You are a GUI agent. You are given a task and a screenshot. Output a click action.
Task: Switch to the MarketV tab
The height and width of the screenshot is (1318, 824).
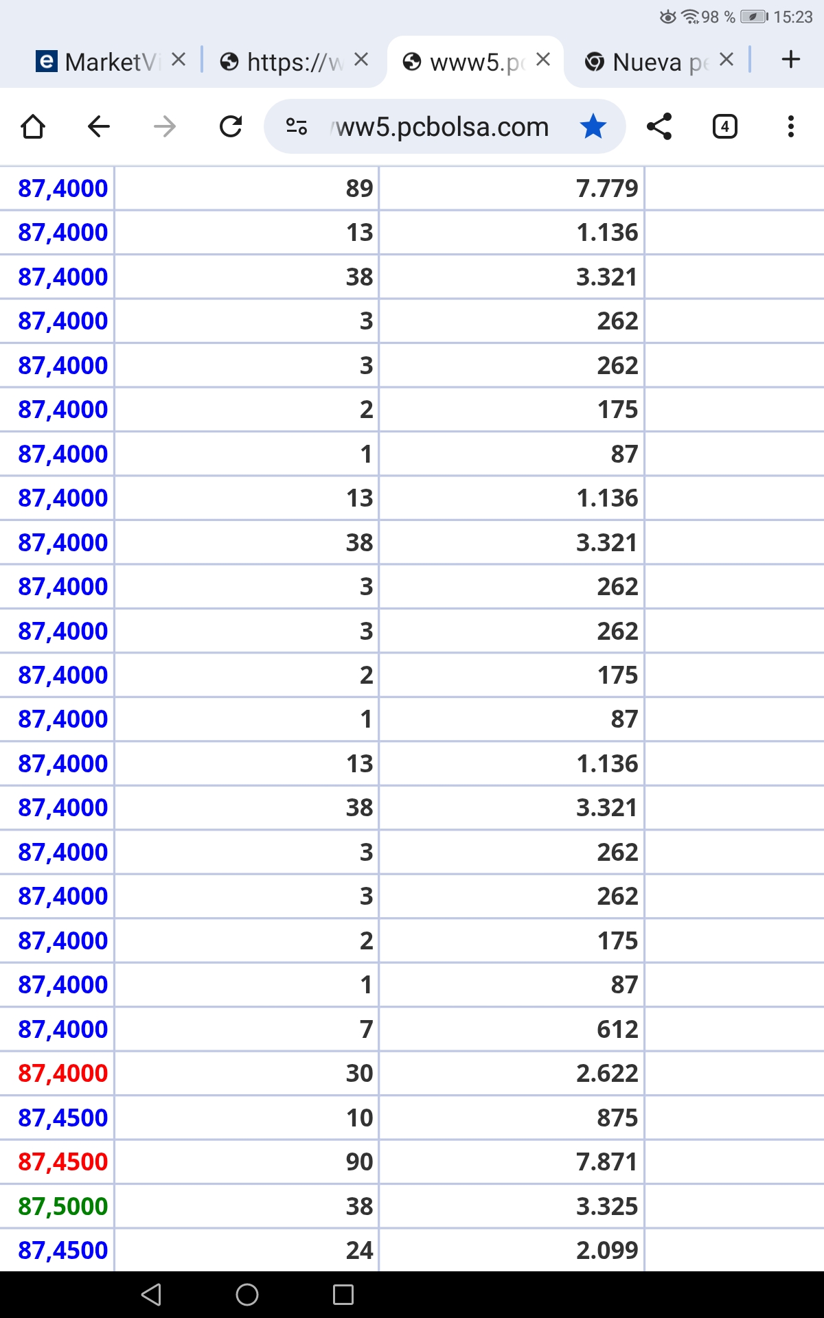(103, 62)
